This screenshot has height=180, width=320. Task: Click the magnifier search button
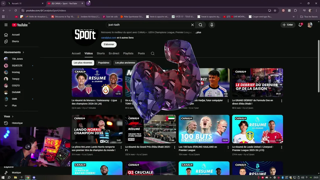pos(200,25)
